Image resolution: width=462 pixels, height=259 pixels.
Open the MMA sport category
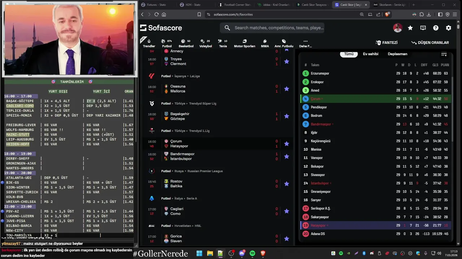[265, 43]
